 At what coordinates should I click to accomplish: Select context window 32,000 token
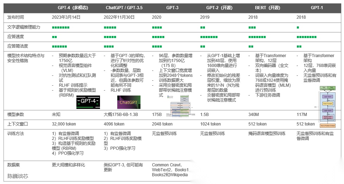click(x=64, y=124)
